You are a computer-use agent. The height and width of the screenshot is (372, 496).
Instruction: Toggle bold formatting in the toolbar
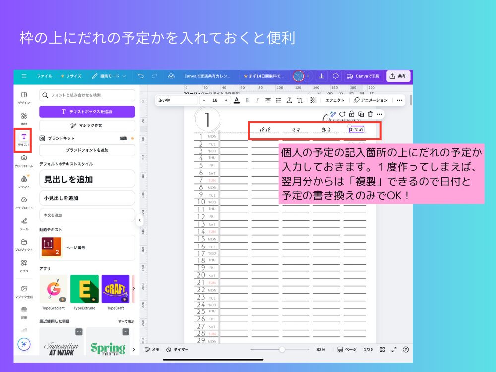247,100
